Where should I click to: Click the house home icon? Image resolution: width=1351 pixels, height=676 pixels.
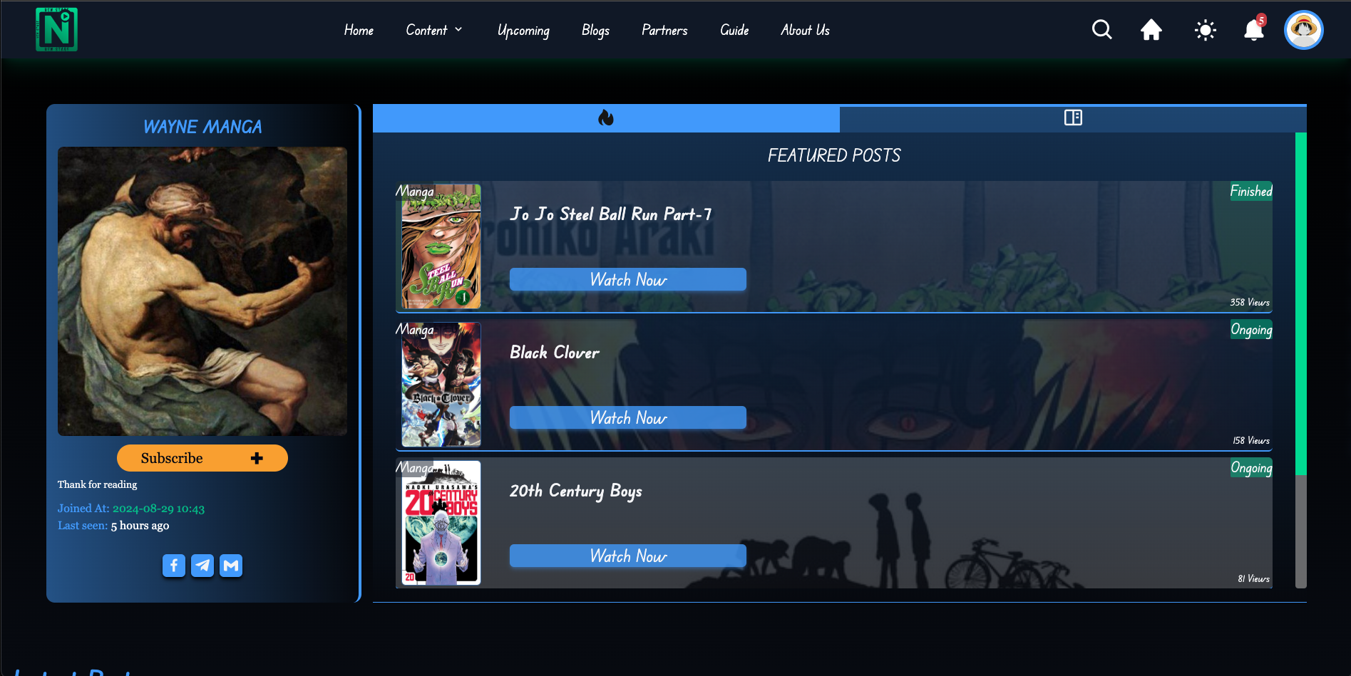pos(1151,30)
